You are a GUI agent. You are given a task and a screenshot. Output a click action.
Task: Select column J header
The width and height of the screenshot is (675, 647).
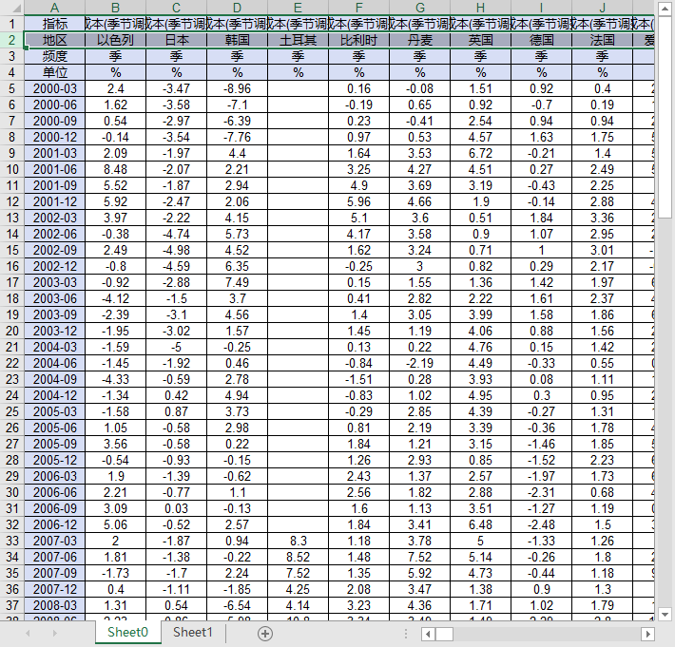602,8
